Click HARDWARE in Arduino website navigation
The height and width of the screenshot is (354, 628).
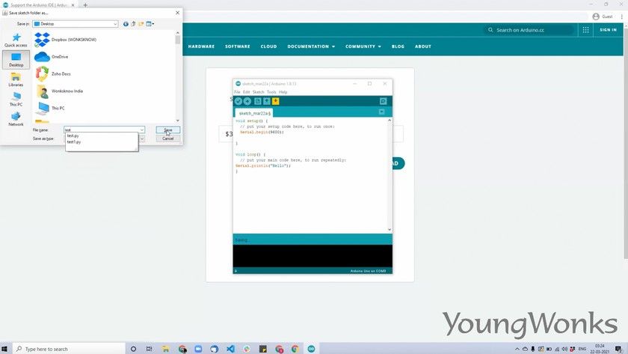[201, 46]
